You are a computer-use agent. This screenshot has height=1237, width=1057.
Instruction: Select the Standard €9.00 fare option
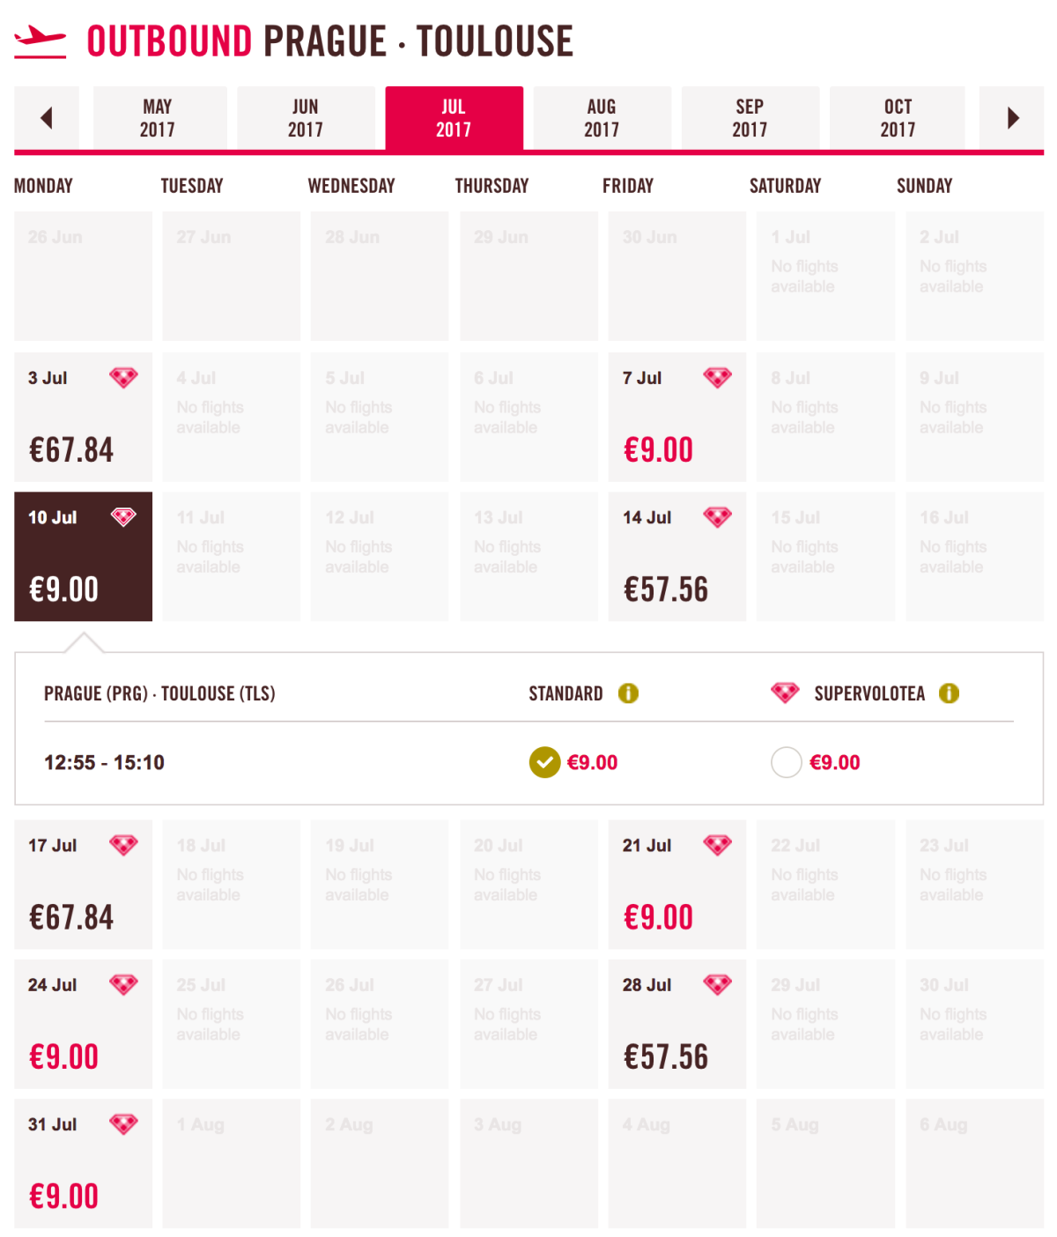point(544,762)
